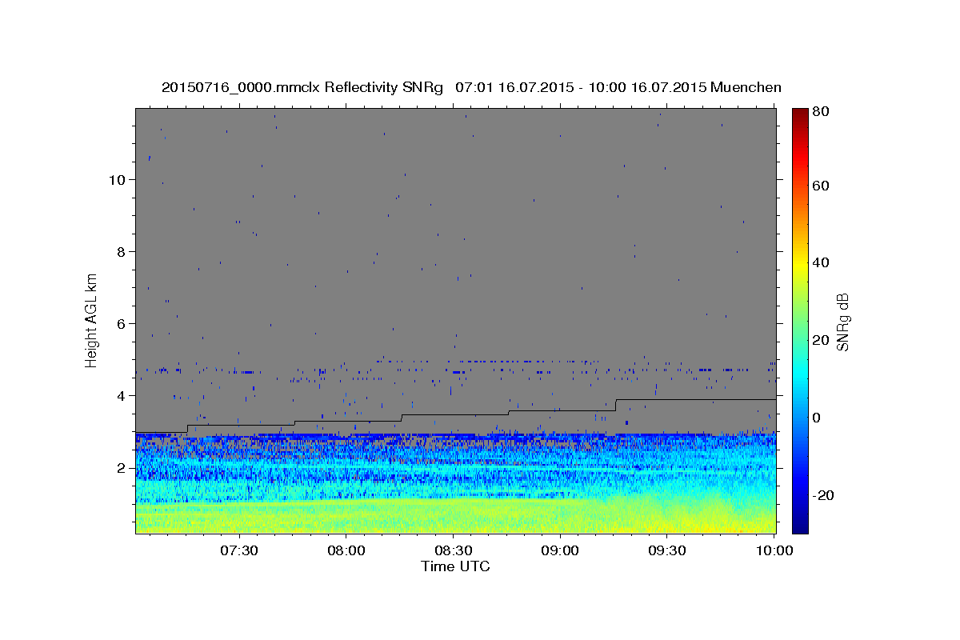Viewport: 960px width, 640px height.
Task: Click the height axis label 8
Action: click(x=122, y=251)
